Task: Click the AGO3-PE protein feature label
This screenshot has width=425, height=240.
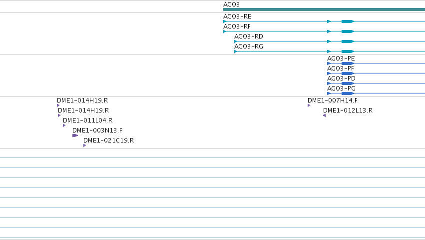Action: point(341,58)
